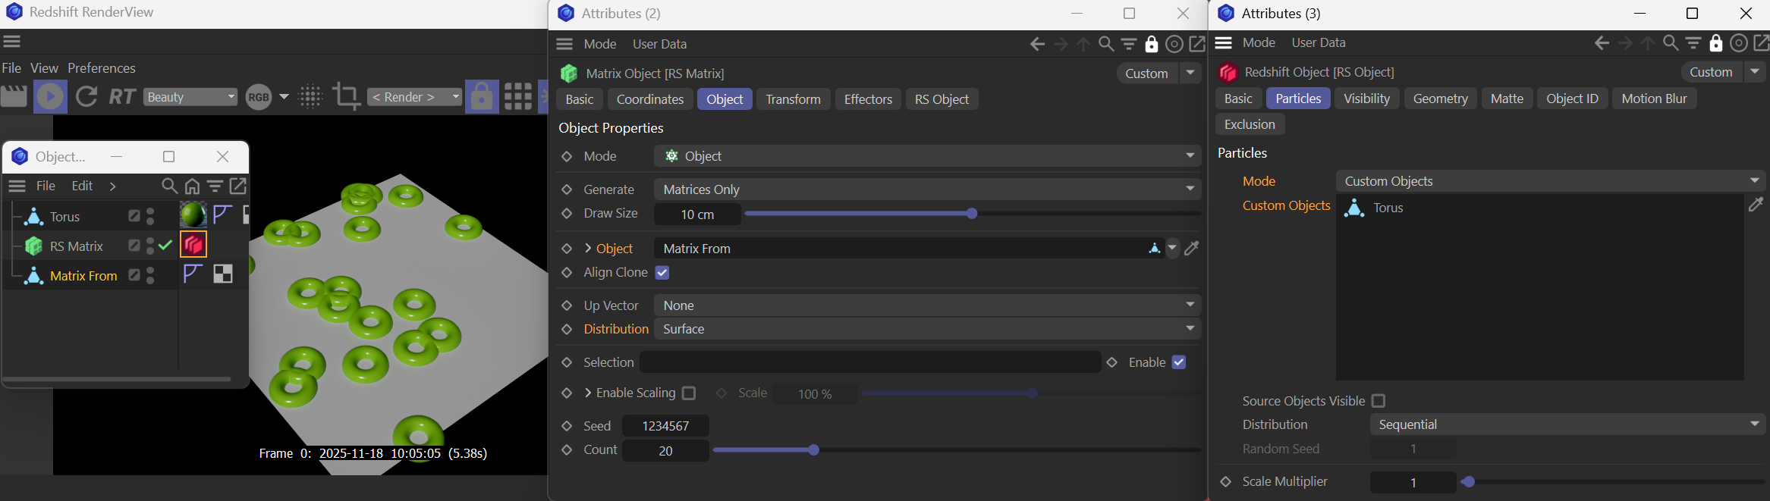The image size is (1770, 501).
Task: Open the Preferences menu in RenderView
Action: (x=102, y=68)
